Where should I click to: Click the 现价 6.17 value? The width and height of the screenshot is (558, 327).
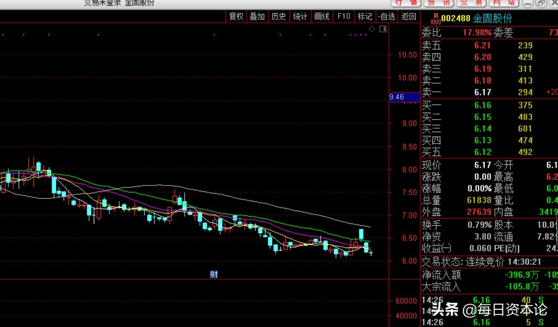click(x=483, y=165)
